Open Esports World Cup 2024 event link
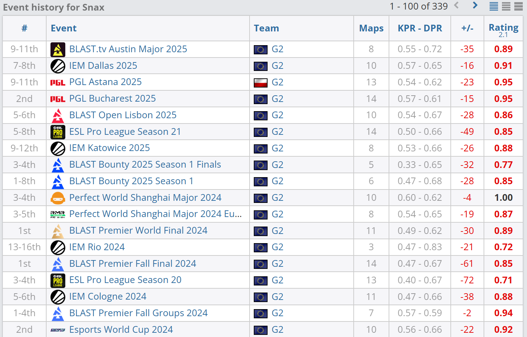The height and width of the screenshot is (337, 527). click(121, 330)
